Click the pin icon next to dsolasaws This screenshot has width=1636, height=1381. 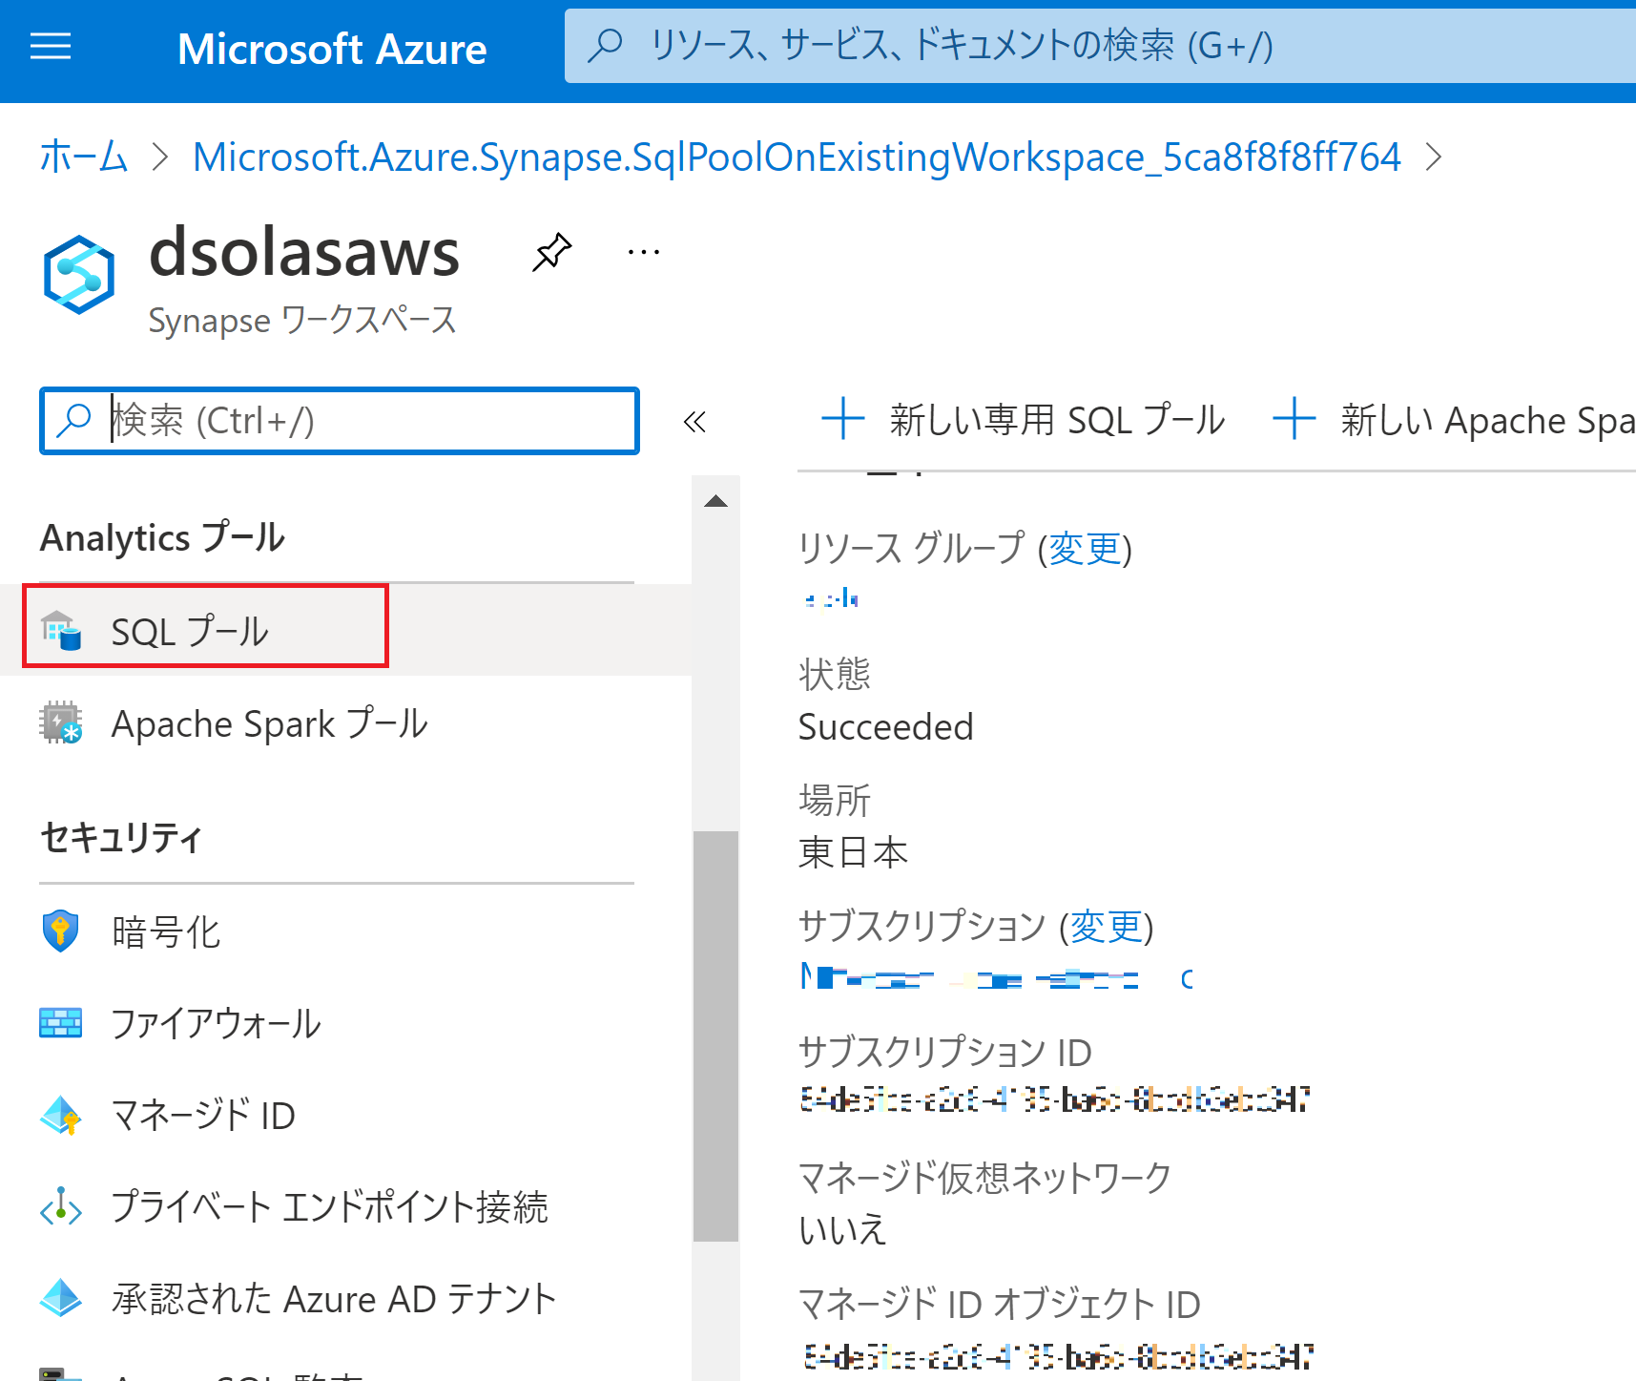(x=551, y=253)
